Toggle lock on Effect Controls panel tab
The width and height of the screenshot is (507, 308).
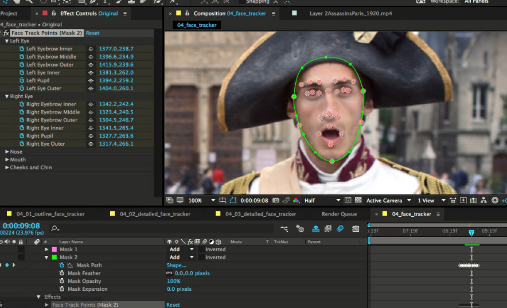(x=54, y=13)
